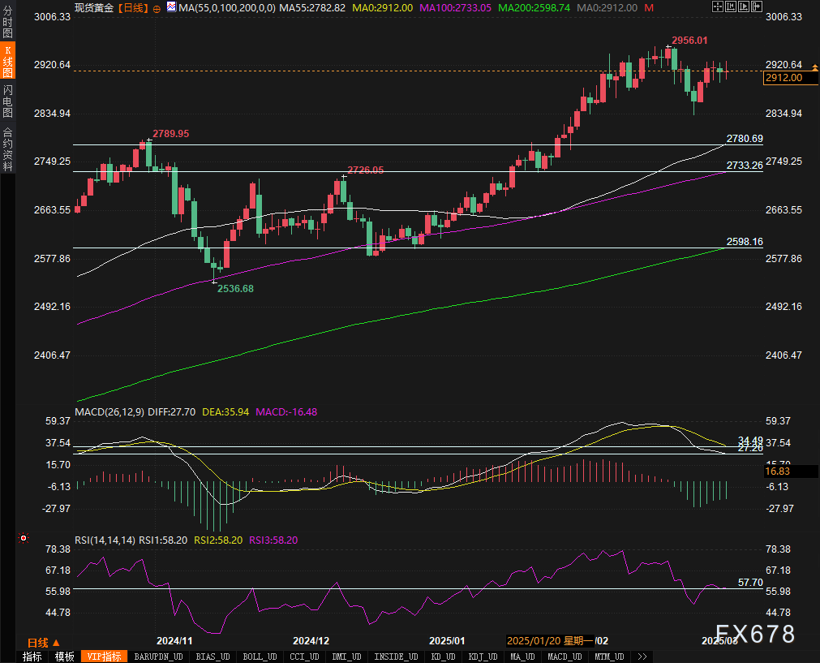Open the 模板 tab at bottom
Screen dimensions: 820x663
coord(65,657)
